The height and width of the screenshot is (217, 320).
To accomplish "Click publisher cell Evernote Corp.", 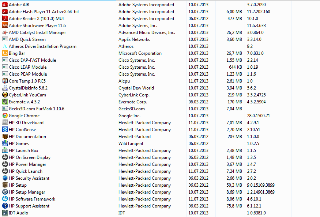I will (133, 102).
